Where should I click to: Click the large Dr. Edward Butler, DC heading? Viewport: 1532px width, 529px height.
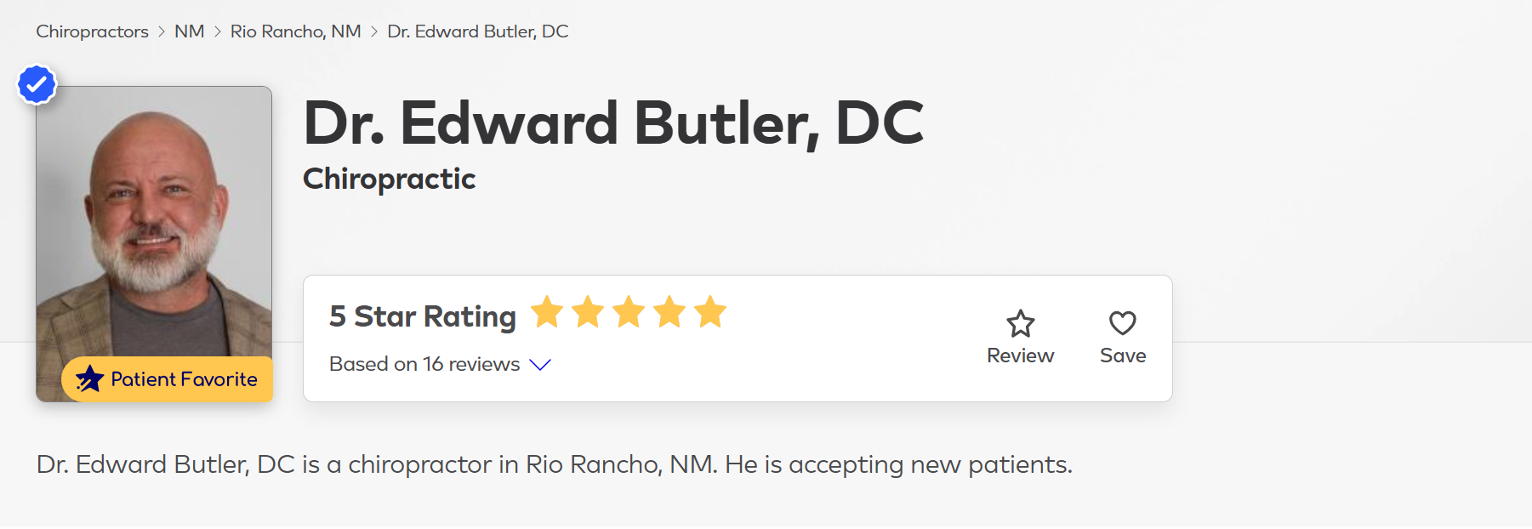click(612, 123)
